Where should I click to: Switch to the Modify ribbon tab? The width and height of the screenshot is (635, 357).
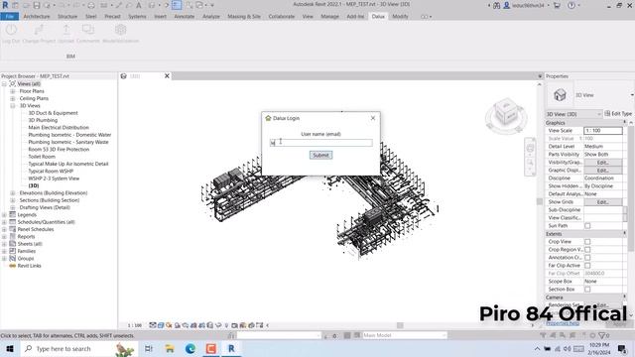click(x=400, y=17)
